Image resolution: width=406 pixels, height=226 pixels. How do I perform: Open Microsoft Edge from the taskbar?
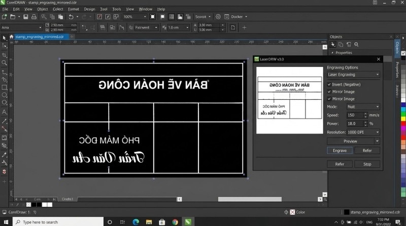[x=136, y=222]
